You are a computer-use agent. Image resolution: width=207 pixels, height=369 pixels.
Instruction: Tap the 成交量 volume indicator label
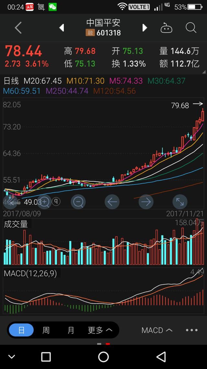pos(16,224)
